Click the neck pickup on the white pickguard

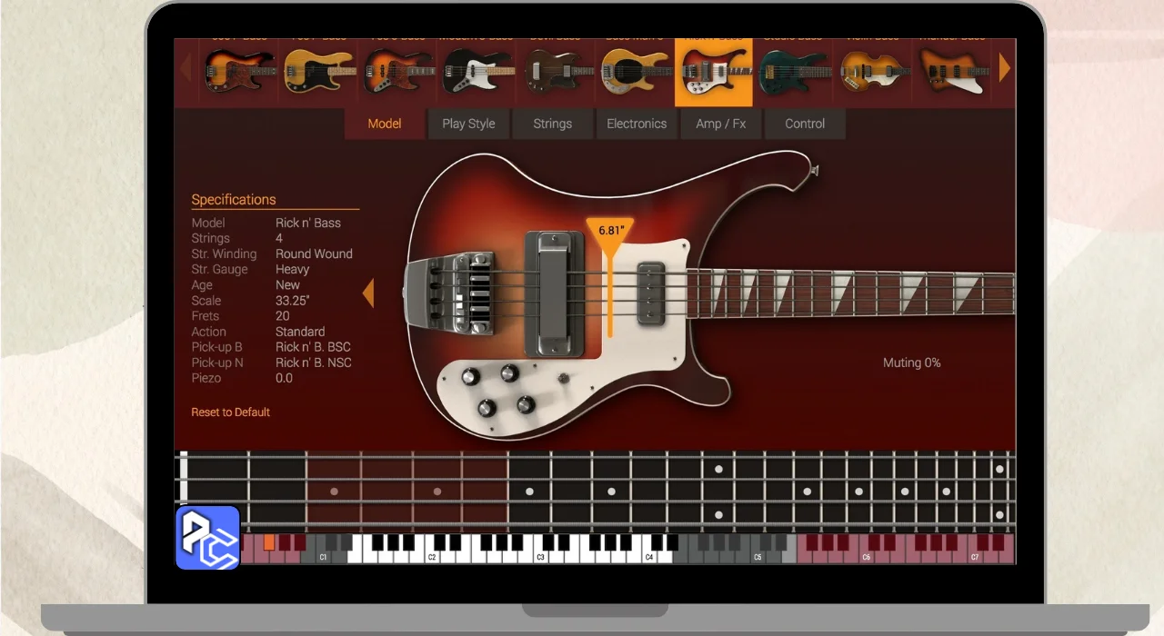point(651,293)
